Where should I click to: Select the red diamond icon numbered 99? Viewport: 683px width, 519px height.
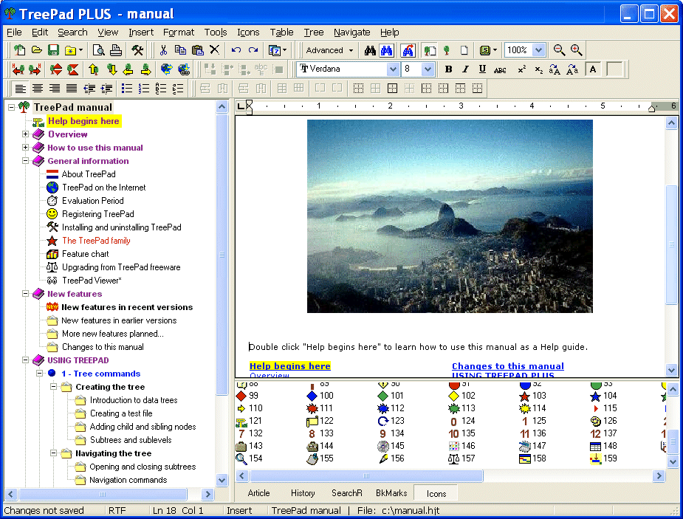click(241, 396)
